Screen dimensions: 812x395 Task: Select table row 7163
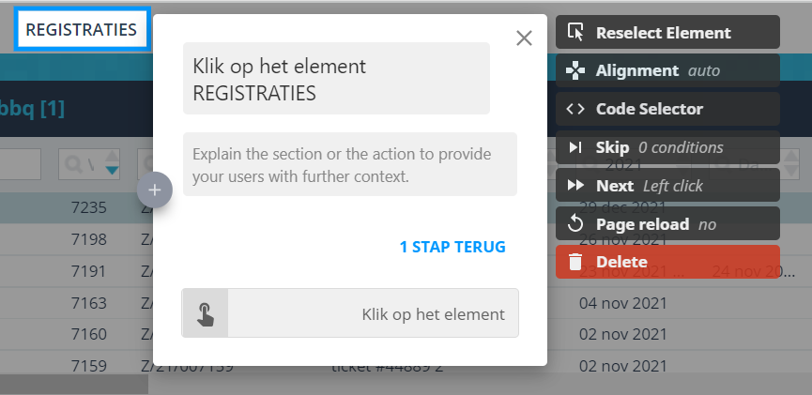89,303
